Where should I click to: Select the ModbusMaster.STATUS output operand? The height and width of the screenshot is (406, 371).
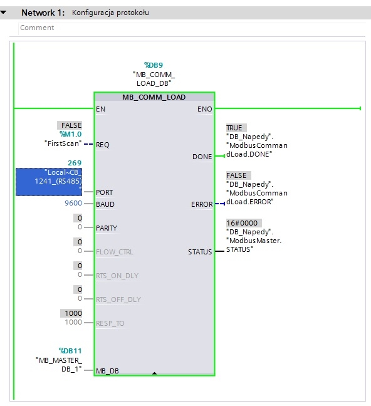[254, 241]
